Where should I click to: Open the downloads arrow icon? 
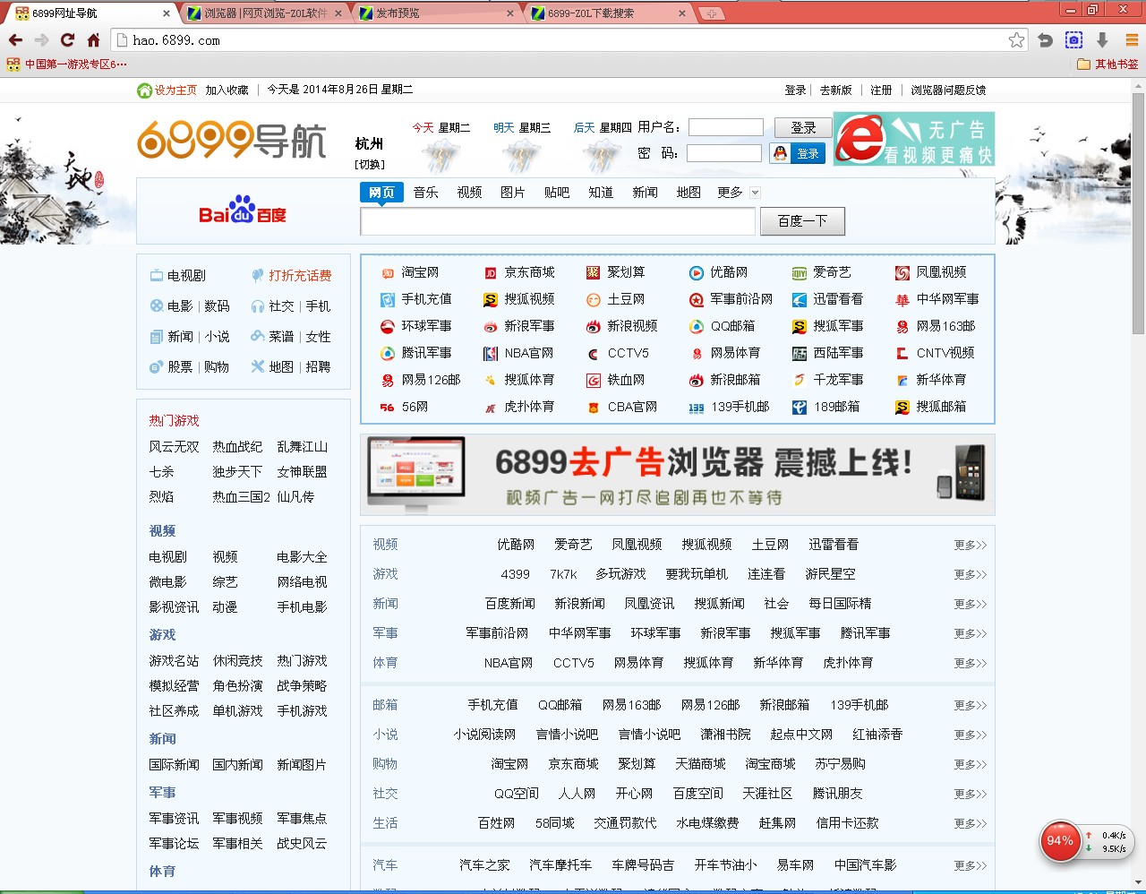[1102, 40]
